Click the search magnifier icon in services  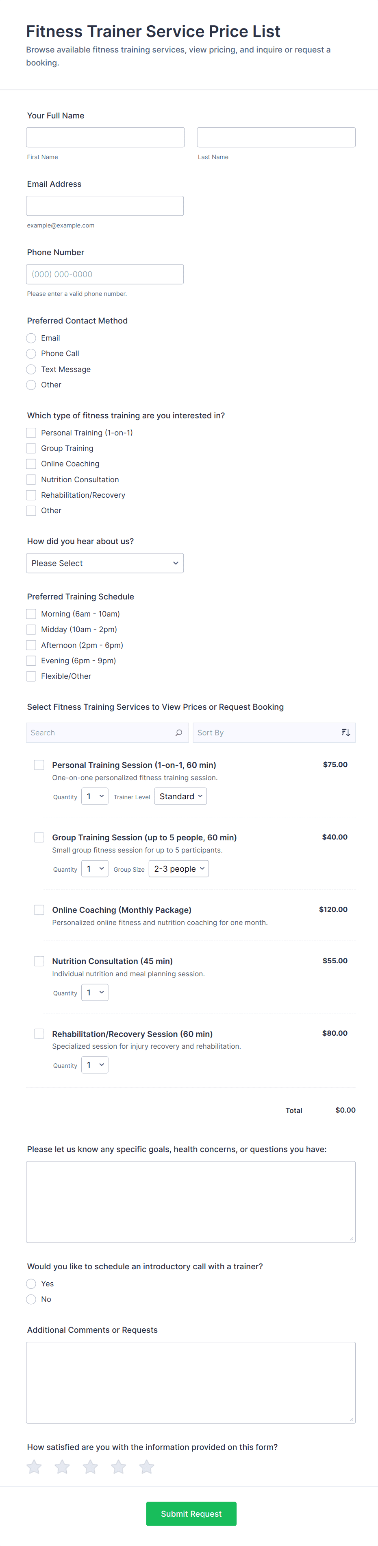point(178,732)
